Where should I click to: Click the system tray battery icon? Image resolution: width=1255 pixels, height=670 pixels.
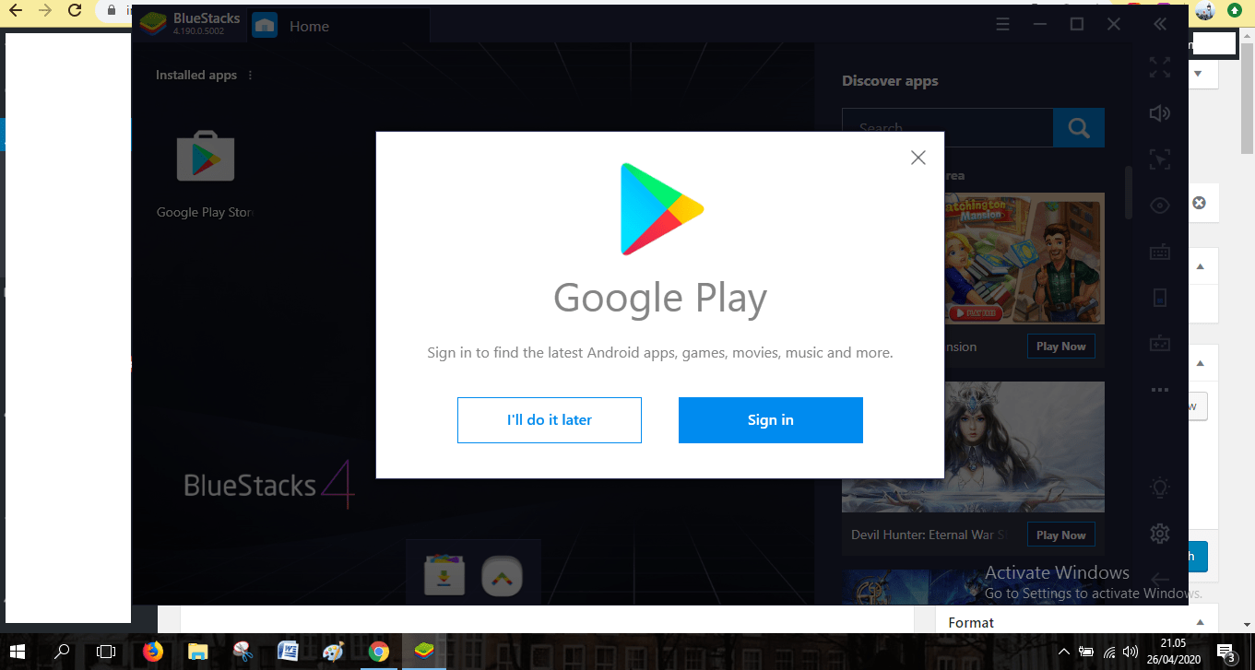(1086, 652)
